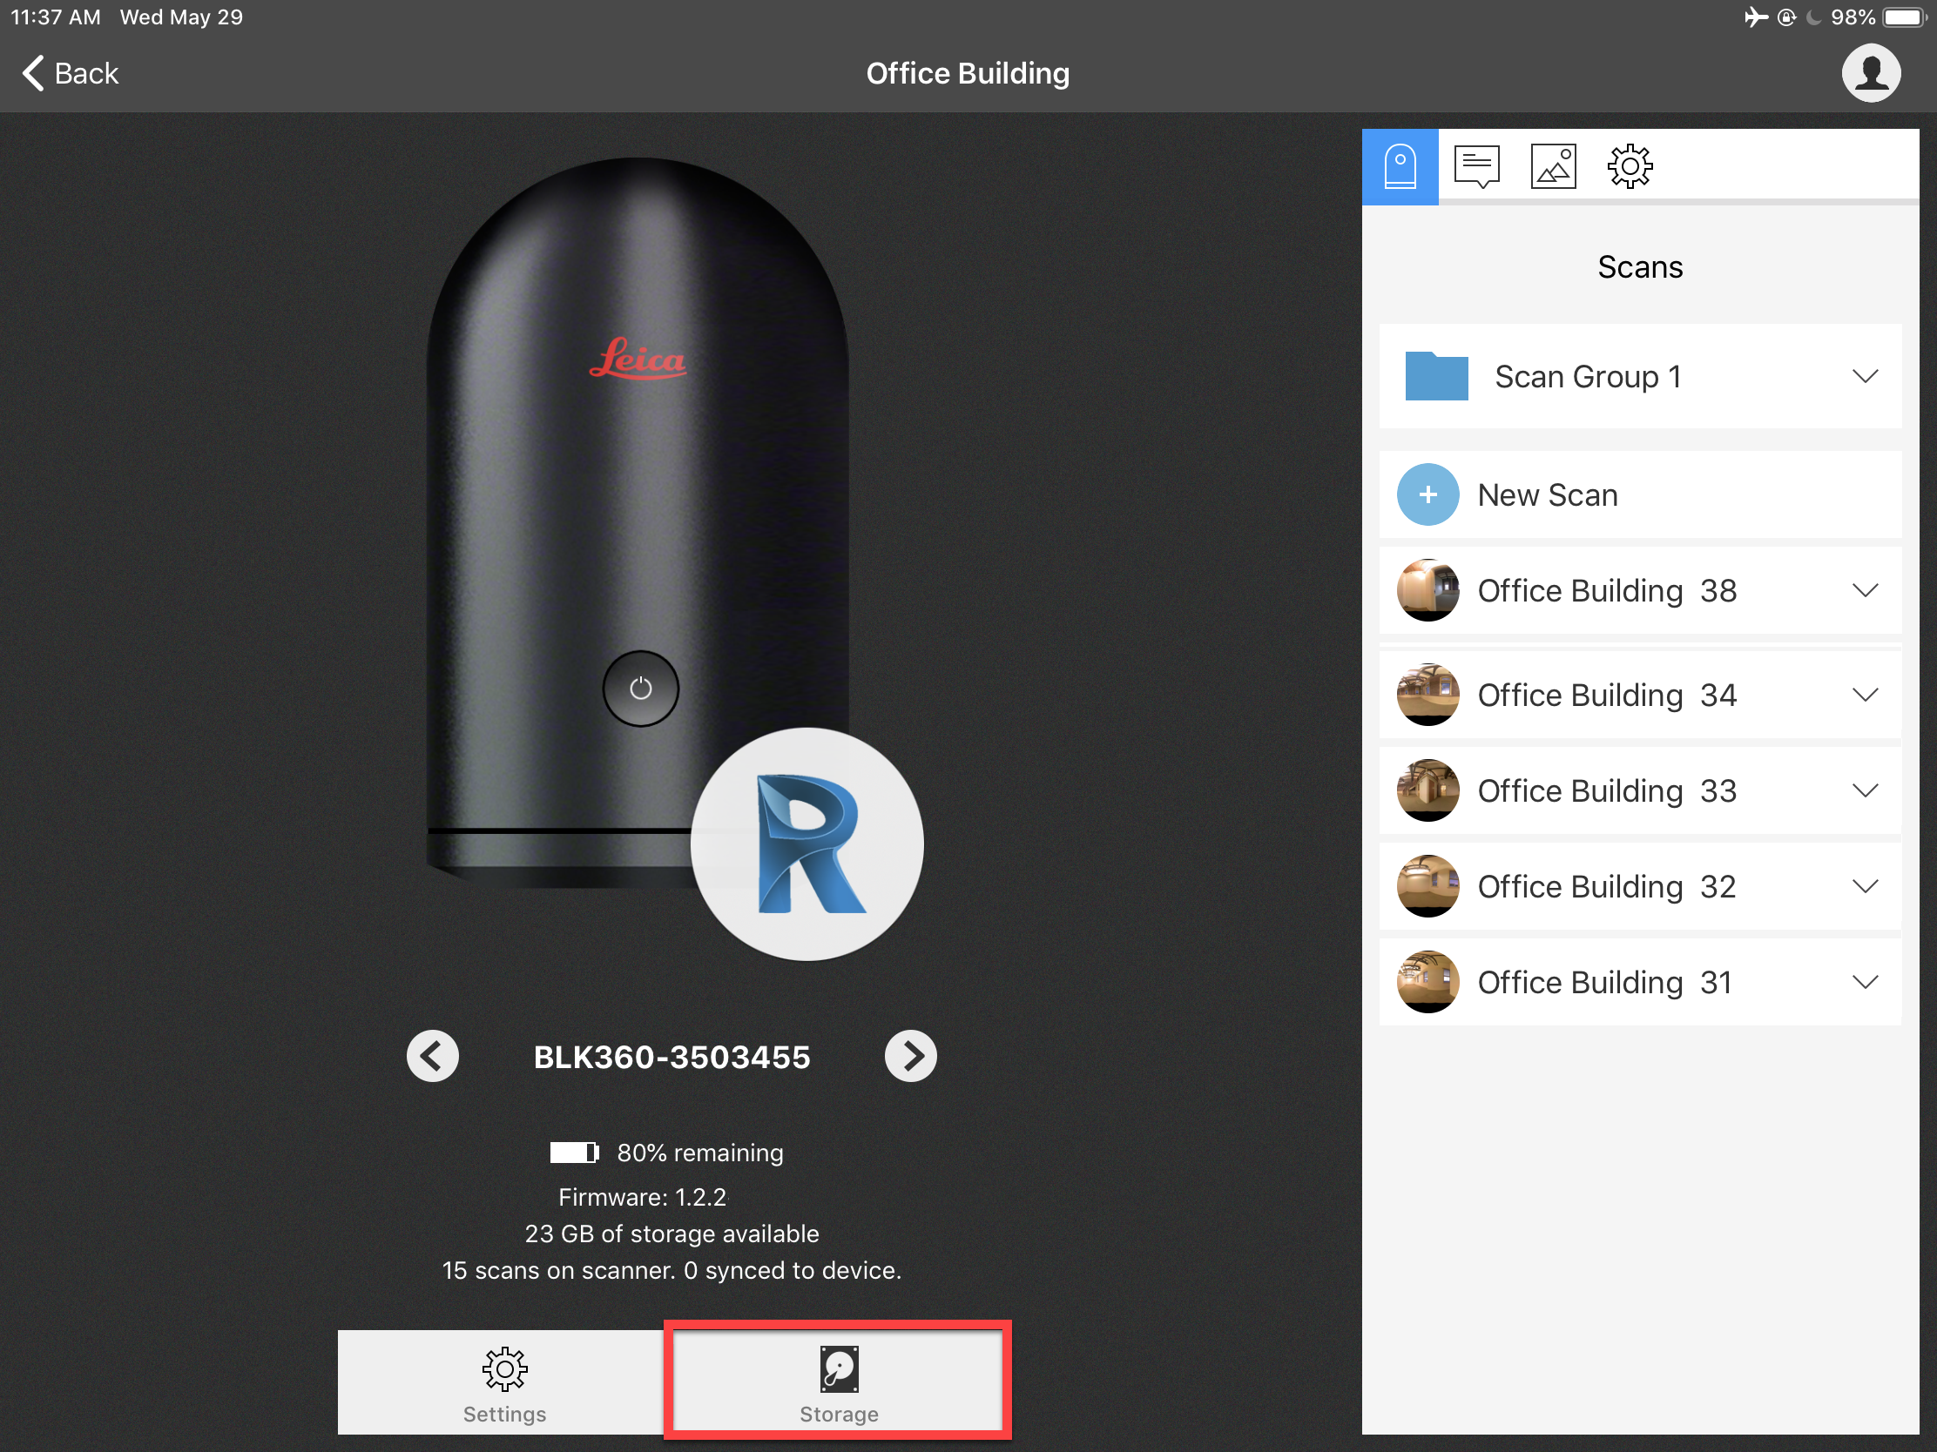Open Office Building 31 thumbnail
The image size is (1937, 1452).
point(1427,982)
